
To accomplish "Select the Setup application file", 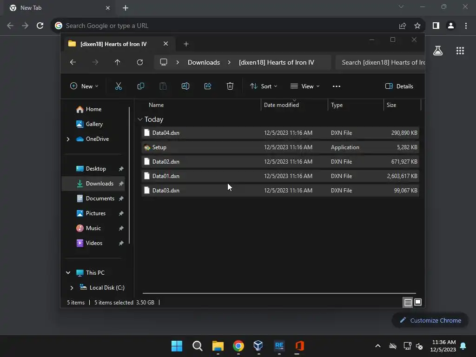I will pyautogui.click(x=280, y=147).
